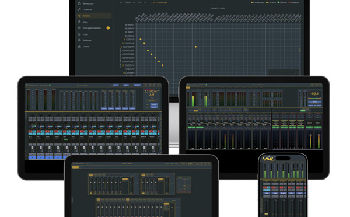Click the yellow Package Updates notification badge

point(108,28)
